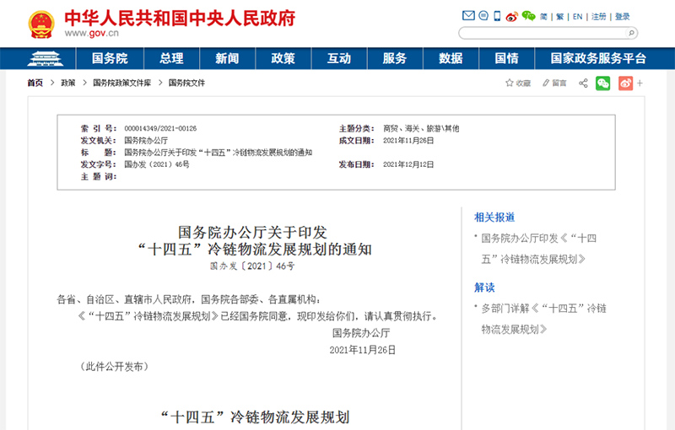
Task: Open the WeChat icon in header
Action: 529,16
